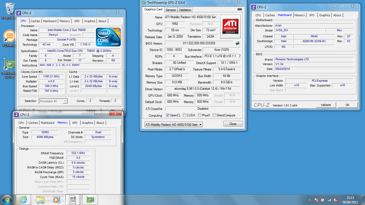Viewport: 365px width, 205px height.
Task: Click the Subvendor Acer (1025) field
Action: [221, 50]
